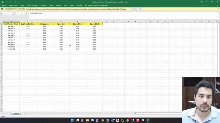Switch to the Fórmulas tab

tap(44, 5)
